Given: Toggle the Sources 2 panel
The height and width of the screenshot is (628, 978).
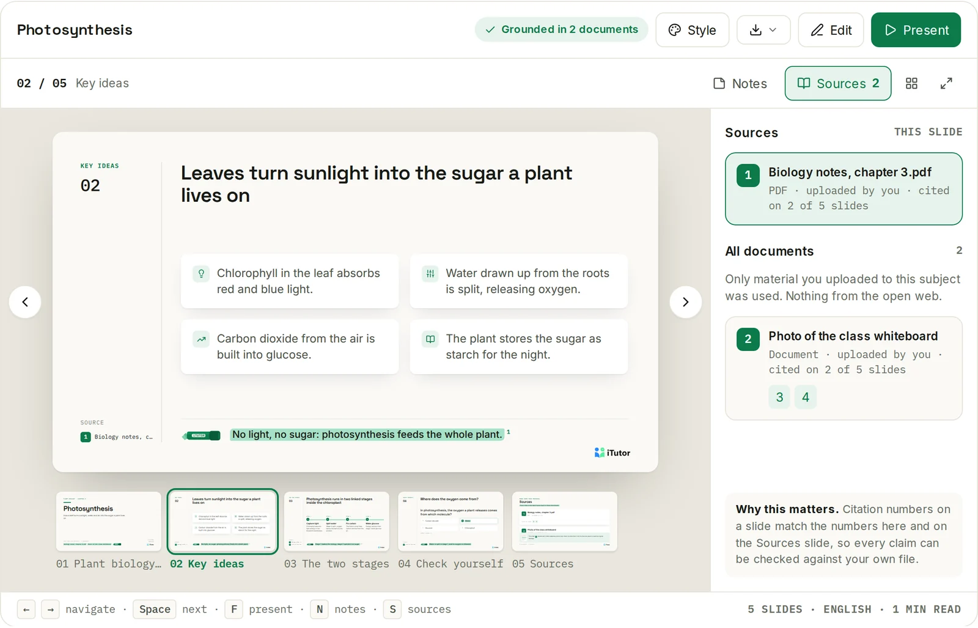Looking at the screenshot, I should [x=837, y=83].
